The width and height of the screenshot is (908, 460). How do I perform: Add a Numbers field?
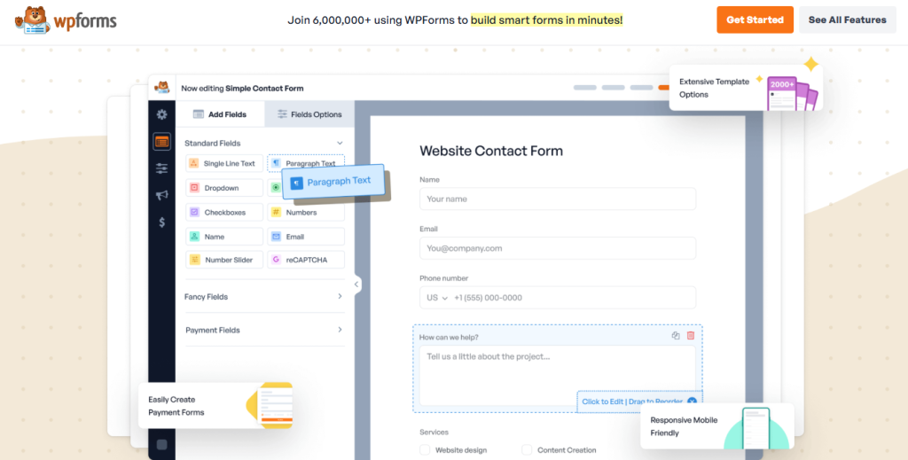[306, 213]
